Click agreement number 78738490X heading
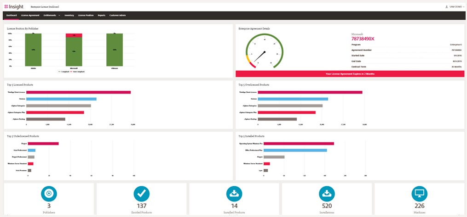The image size is (467, 217). [363, 39]
